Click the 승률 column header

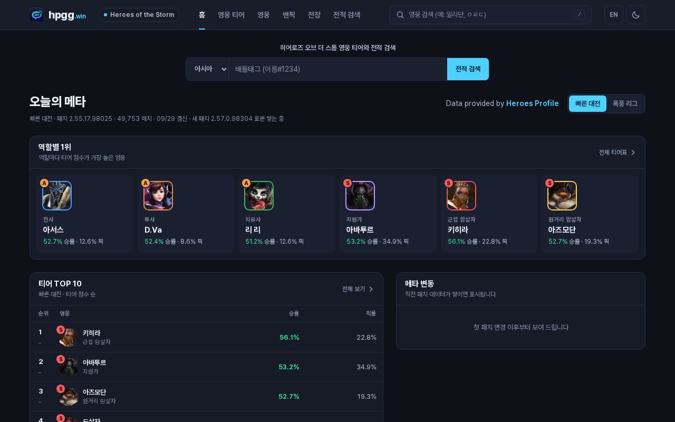294,313
